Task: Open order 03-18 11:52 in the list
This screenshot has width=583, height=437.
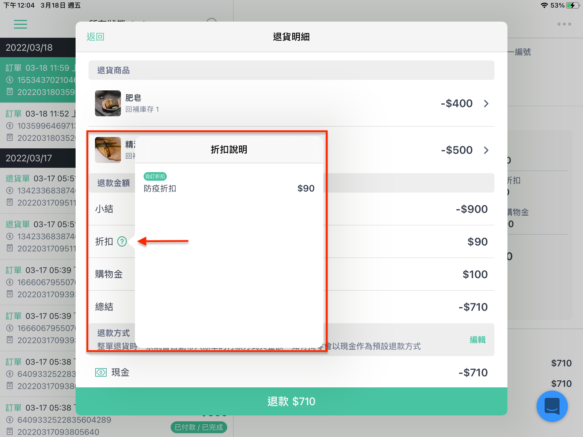Action: click(x=38, y=126)
